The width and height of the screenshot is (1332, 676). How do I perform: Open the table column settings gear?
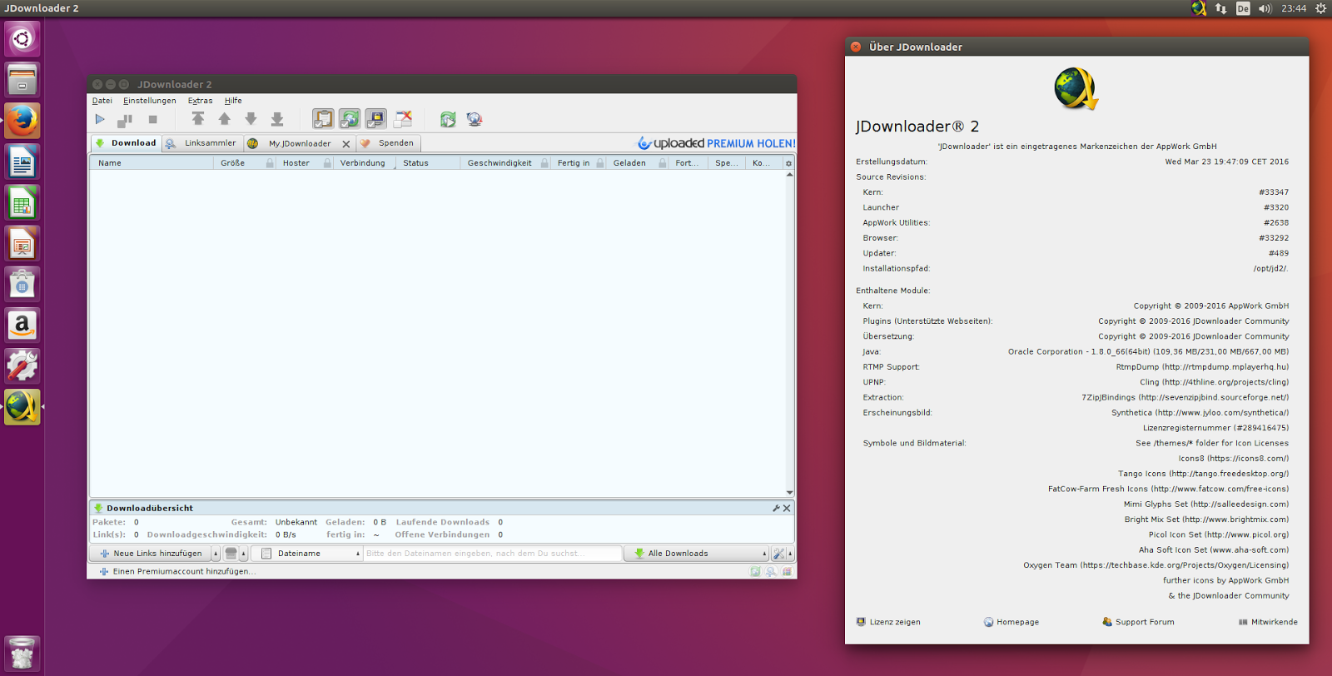788,163
